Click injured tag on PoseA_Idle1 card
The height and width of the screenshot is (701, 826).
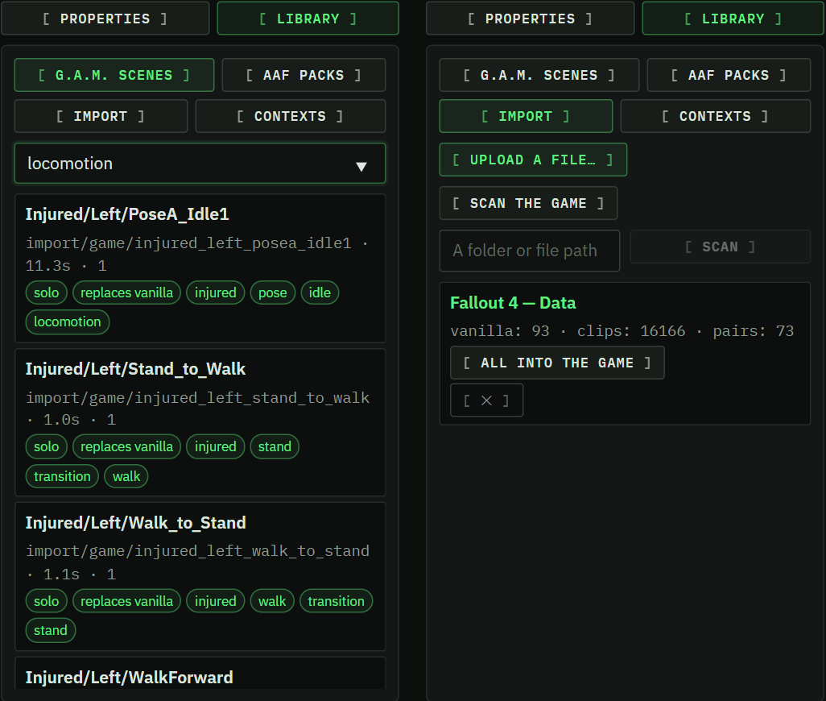click(216, 292)
